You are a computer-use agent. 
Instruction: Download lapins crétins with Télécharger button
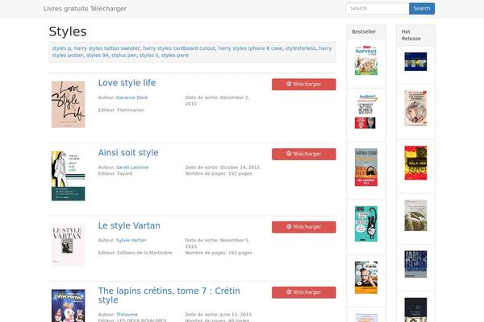[x=304, y=292]
